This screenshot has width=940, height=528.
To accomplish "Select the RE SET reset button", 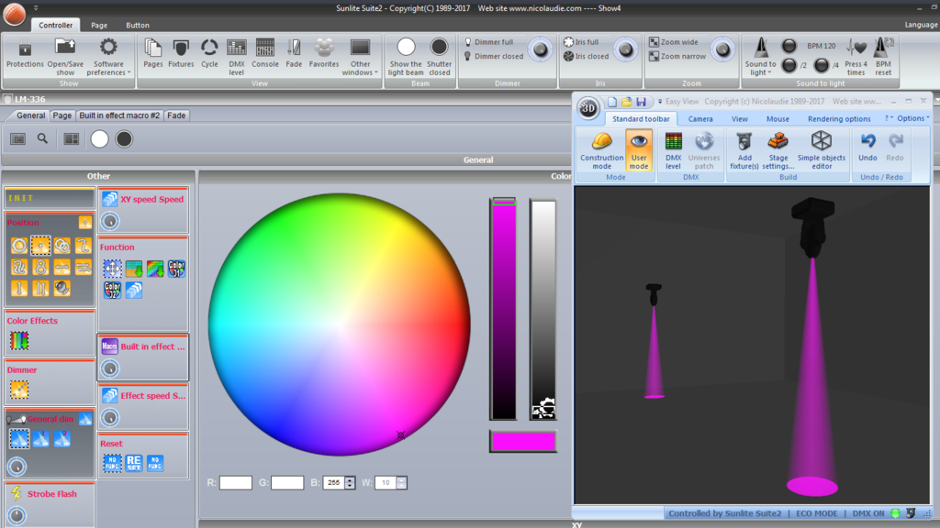I will [134, 463].
